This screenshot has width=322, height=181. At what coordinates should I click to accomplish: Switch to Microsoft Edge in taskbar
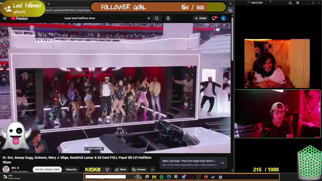tap(169, 177)
